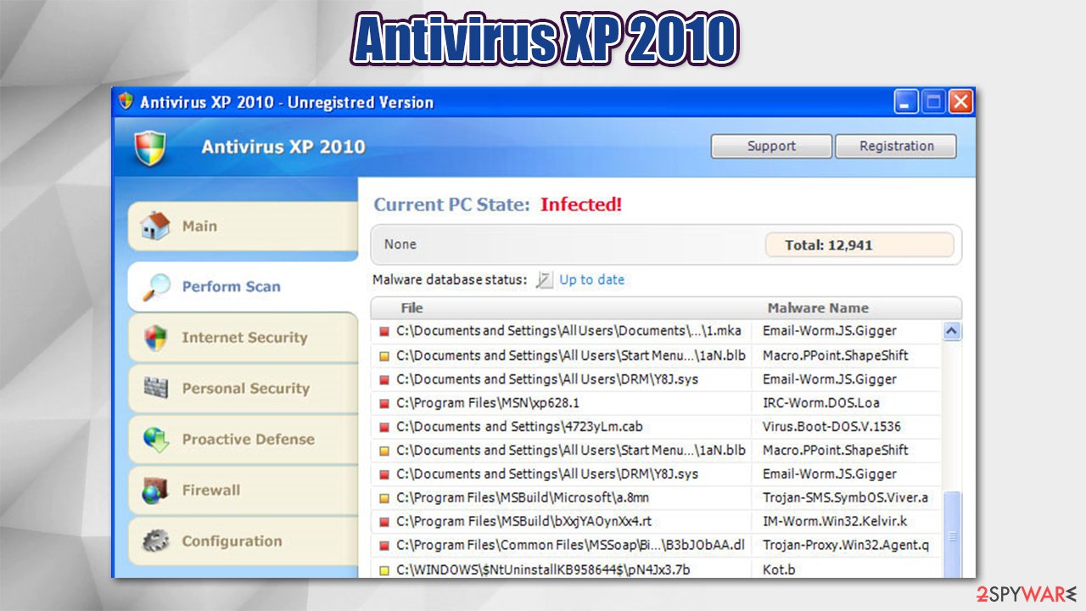Viewport: 1086px width, 611px height.
Task: Open the Main tab
Action: 243,227
